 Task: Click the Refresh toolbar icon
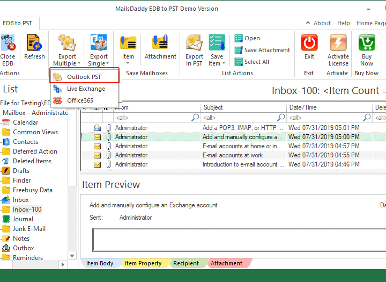pos(34,42)
